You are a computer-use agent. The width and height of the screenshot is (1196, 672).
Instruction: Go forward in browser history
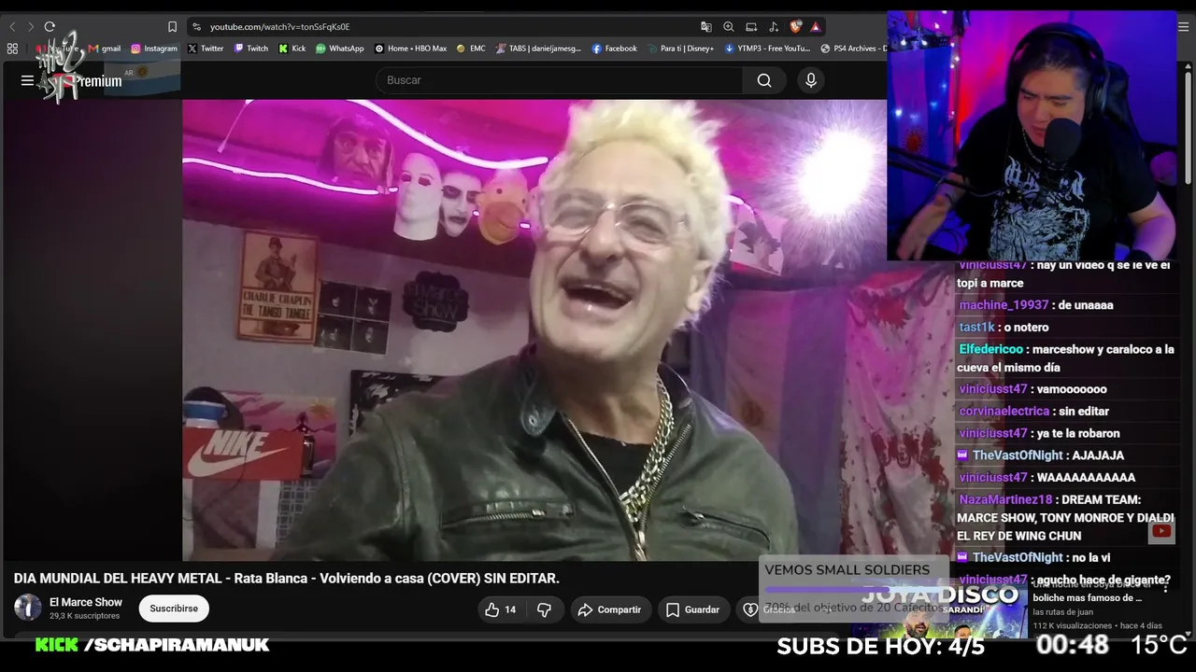pos(30,26)
